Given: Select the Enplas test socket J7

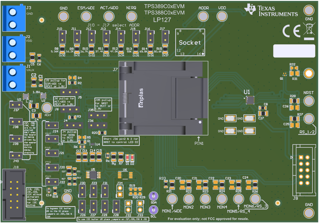Looking at the screenshot, I should (x=163, y=98).
